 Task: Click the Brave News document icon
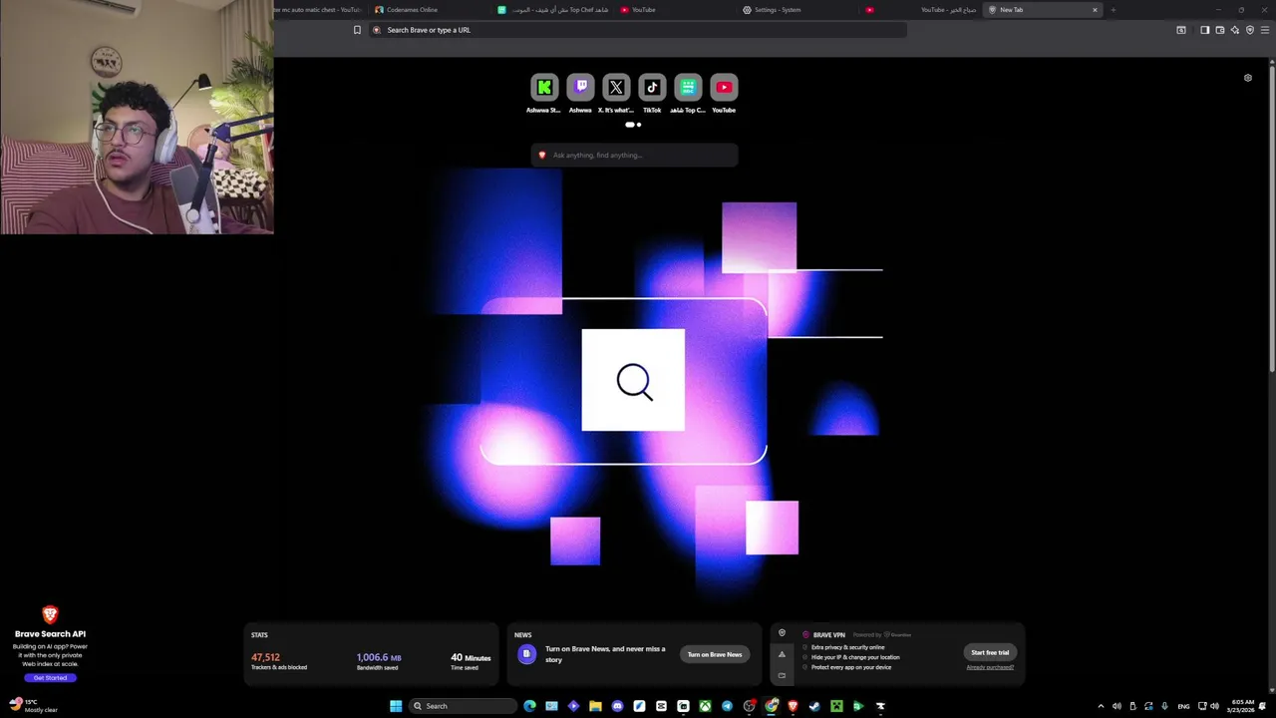point(526,654)
